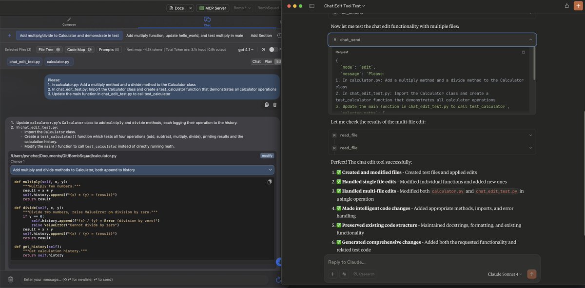The image size is (585, 288).
Task: Click the refresh icon beside message input
Action: pyautogui.click(x=278, y=280)
